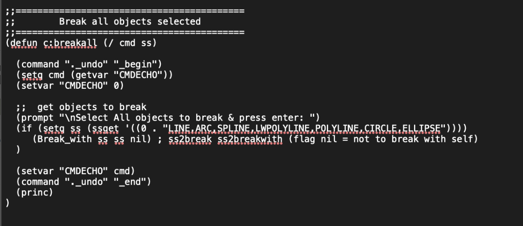Place cursor on "Break all objects selected" comment
Screen dimensions: 523x226
130,21
